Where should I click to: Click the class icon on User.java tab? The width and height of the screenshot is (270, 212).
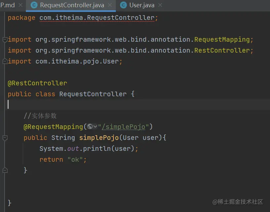123,5
